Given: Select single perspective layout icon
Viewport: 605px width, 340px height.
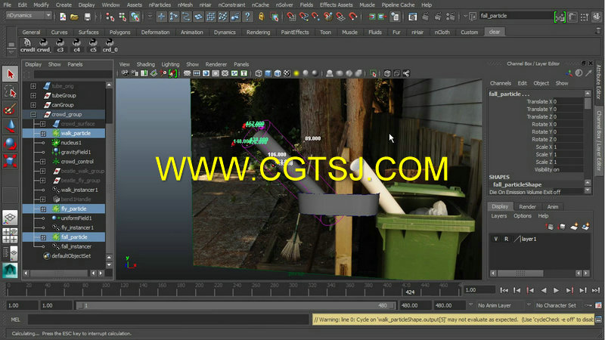Looking at the screenshot, I should pyautogui.click(x=10, y=218).
